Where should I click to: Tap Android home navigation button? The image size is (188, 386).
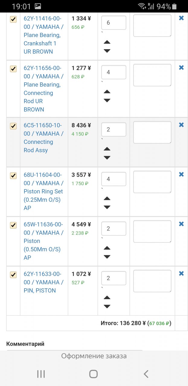(x=94, y=374)
